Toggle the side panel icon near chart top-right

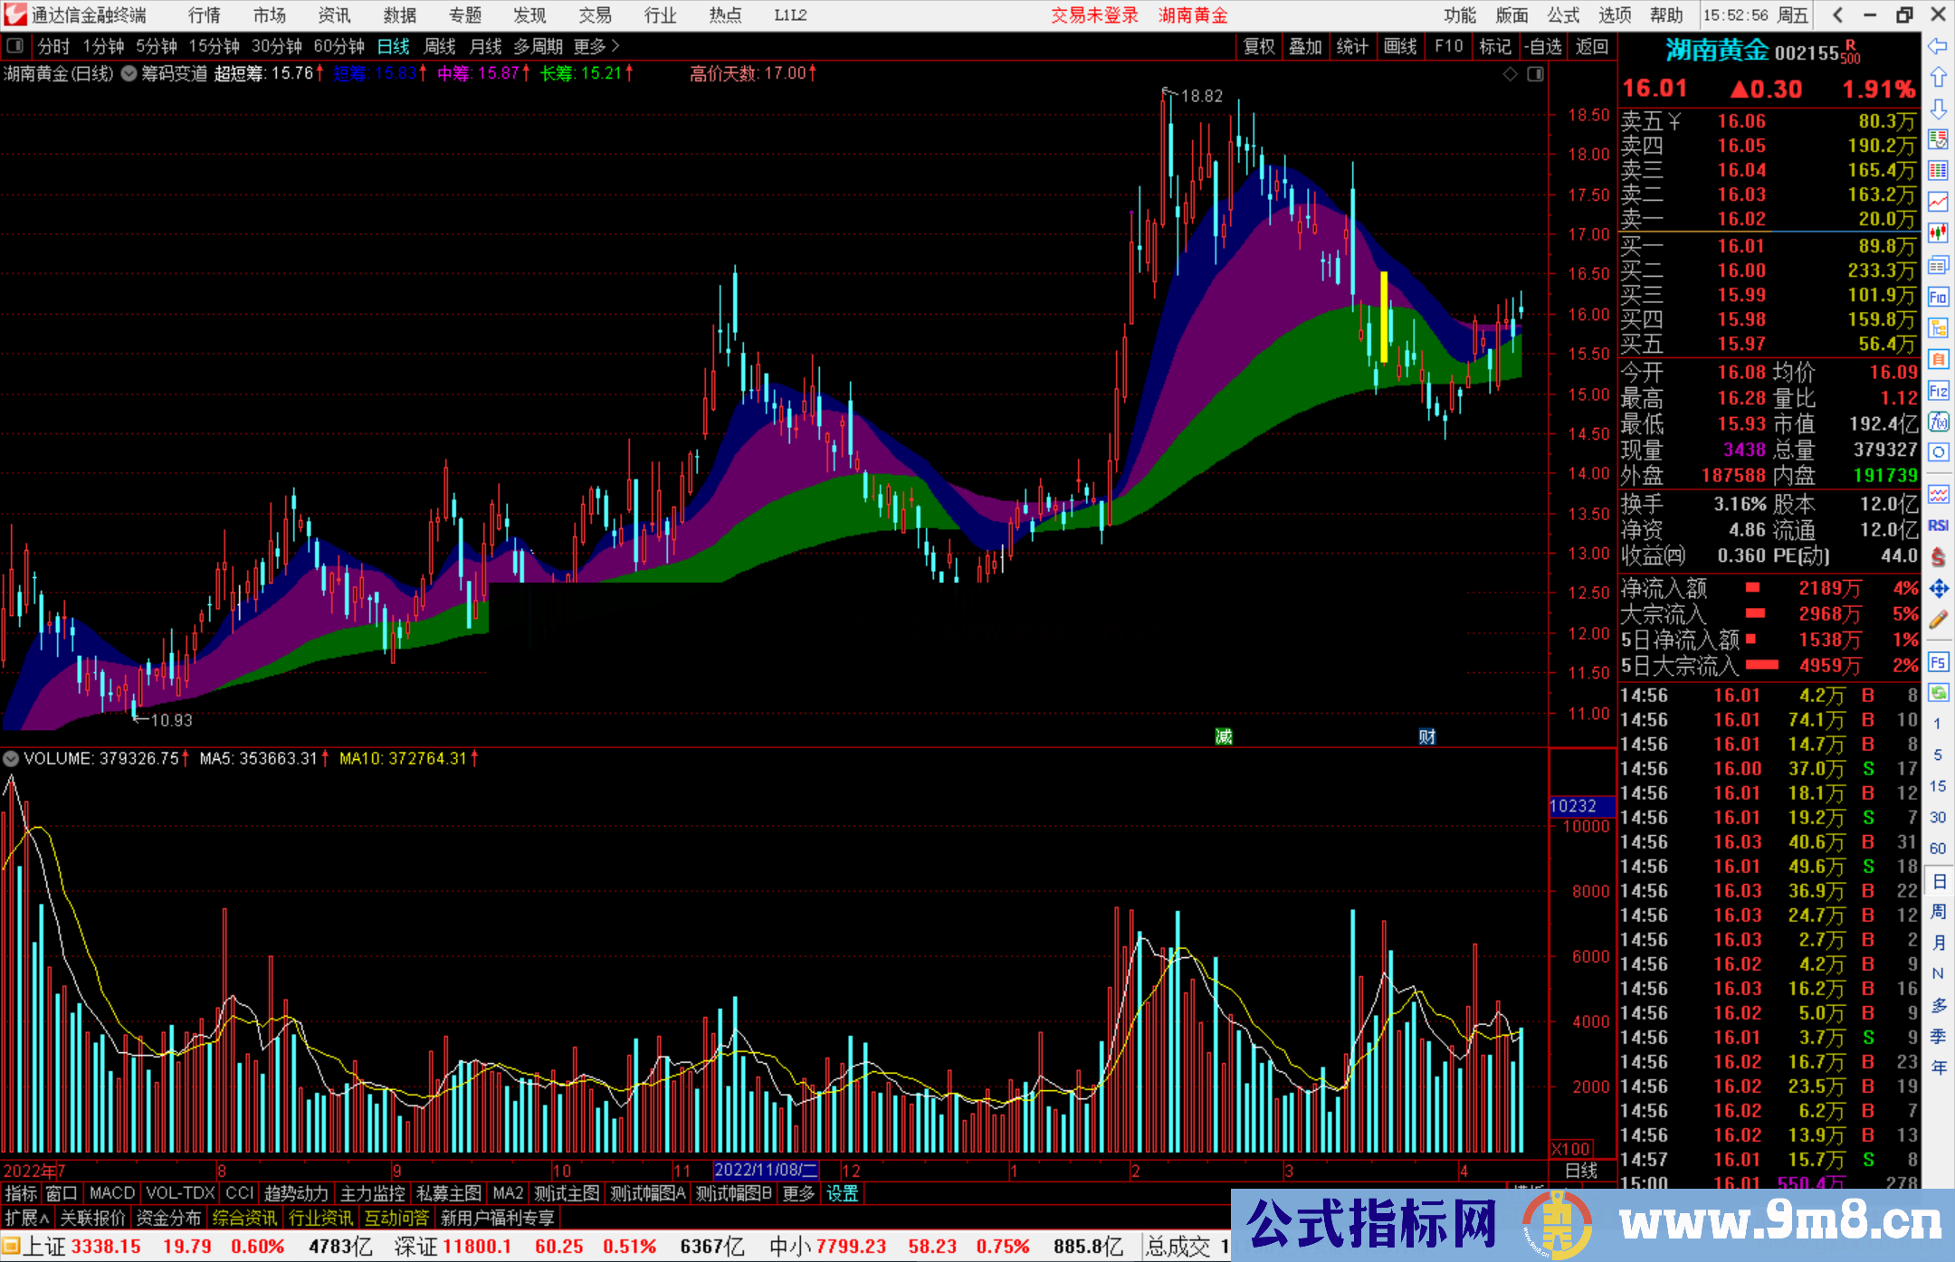1535,74
